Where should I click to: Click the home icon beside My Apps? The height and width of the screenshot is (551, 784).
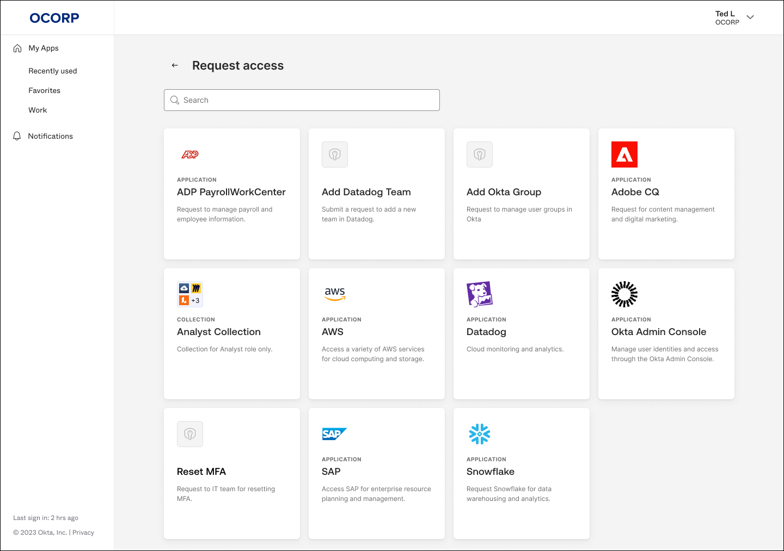click(x=17, y=48)
